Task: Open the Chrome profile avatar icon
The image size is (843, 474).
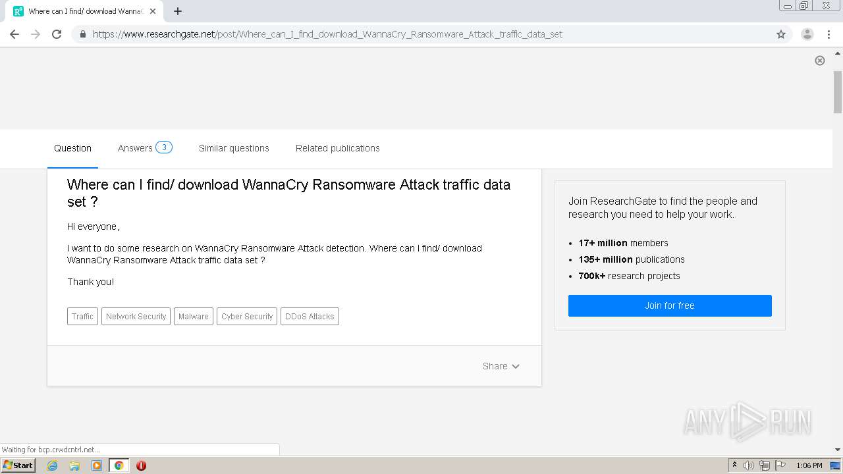Action: point(807,34)
